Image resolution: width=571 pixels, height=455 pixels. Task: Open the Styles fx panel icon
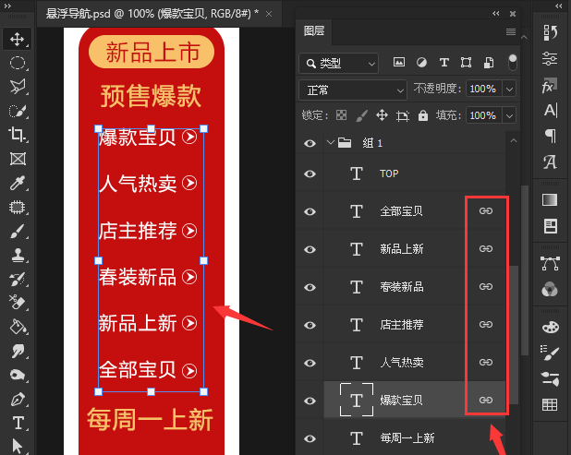550,86
